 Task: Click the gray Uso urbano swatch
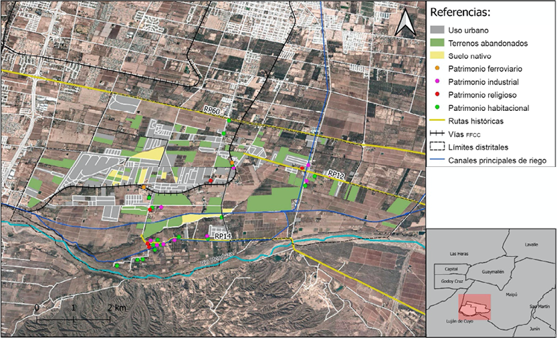(x=438, y=30)
